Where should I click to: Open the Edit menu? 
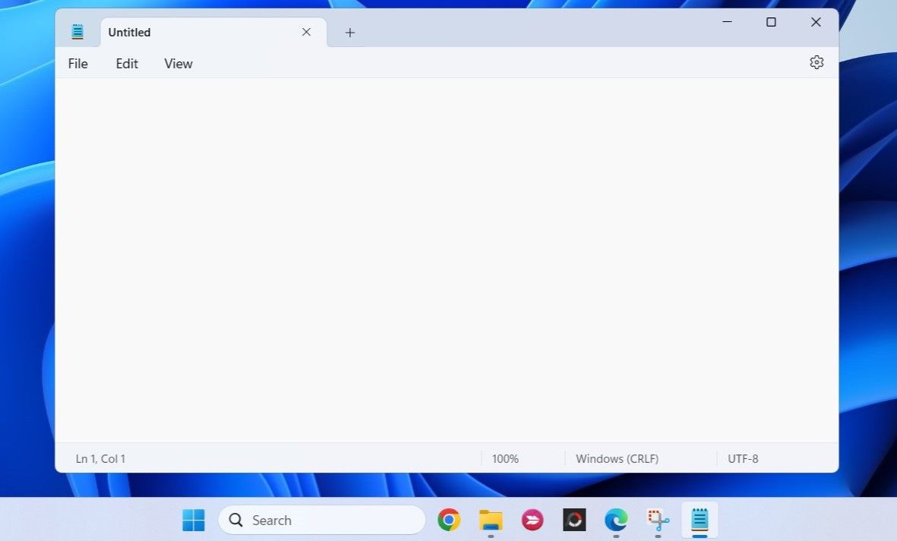126,64
